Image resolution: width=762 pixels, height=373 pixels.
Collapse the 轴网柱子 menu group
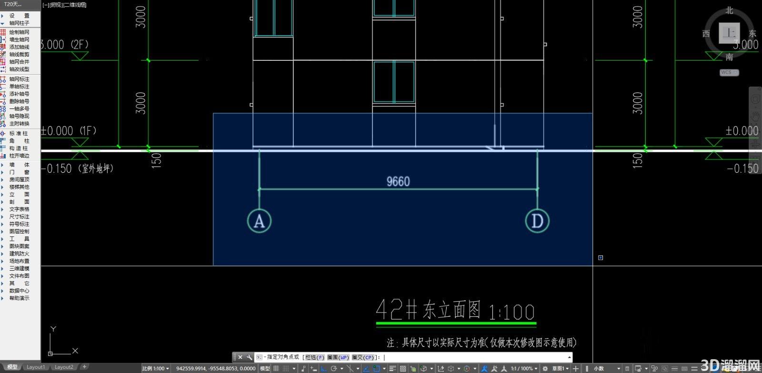click(19, 23)
